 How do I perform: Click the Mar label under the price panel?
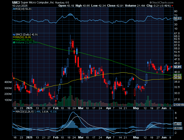81,108
